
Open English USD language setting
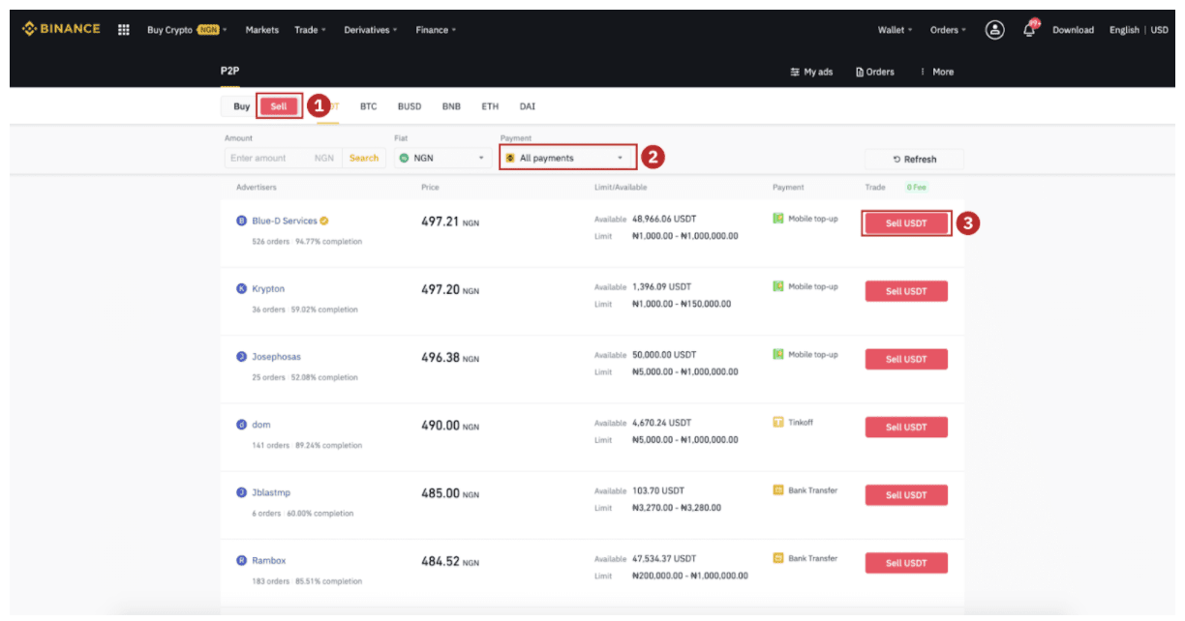pyautogui.click(x=1139, y=30)
